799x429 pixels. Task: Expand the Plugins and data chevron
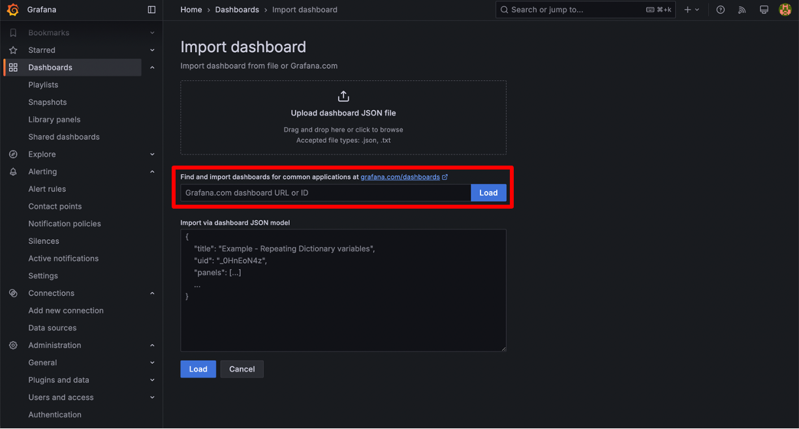point(152,380)
